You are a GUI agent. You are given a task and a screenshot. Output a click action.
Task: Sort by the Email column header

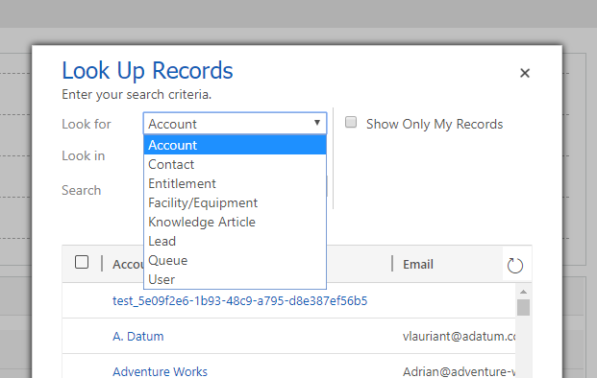[x=418, y=265]
